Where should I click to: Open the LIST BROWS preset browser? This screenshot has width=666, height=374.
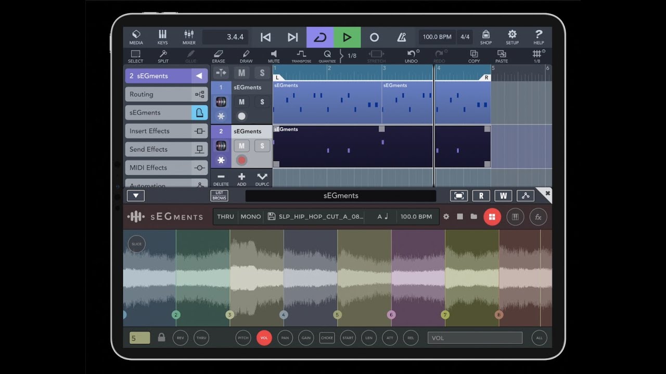220,196
